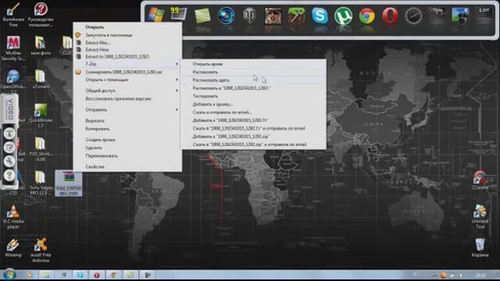Choose Сканировать 1908_1292341015_1292.rar entry
The height and width of the screenshot is (281, 500).
pos(127,72)
